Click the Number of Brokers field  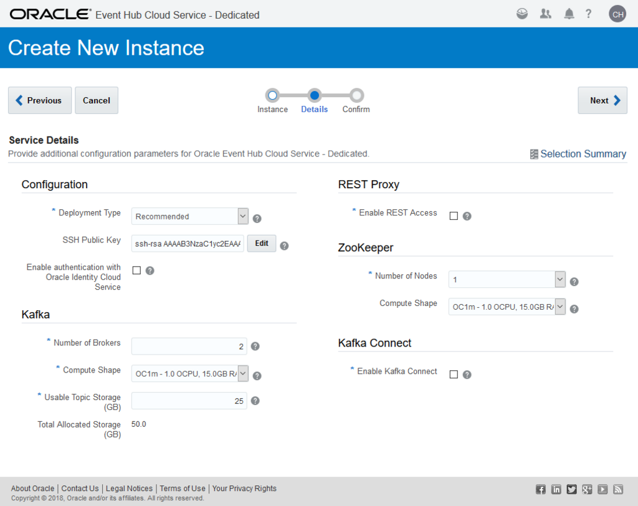(x=189, y=346)
